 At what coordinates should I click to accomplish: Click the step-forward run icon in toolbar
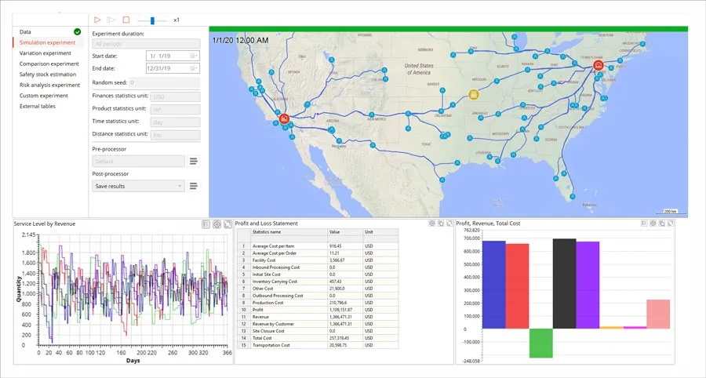[111, 20]
